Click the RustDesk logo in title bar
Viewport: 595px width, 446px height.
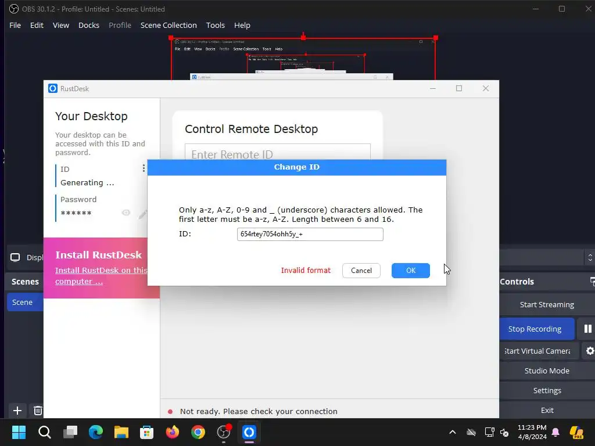pyautogui.click(x=53, y=88)
